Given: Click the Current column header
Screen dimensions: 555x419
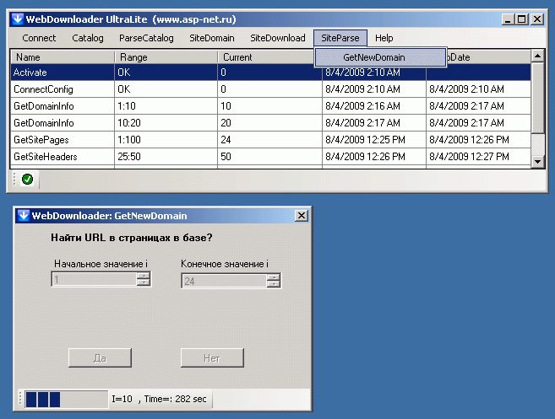Looking at the screenshot, I should click(x=269, y=56).
